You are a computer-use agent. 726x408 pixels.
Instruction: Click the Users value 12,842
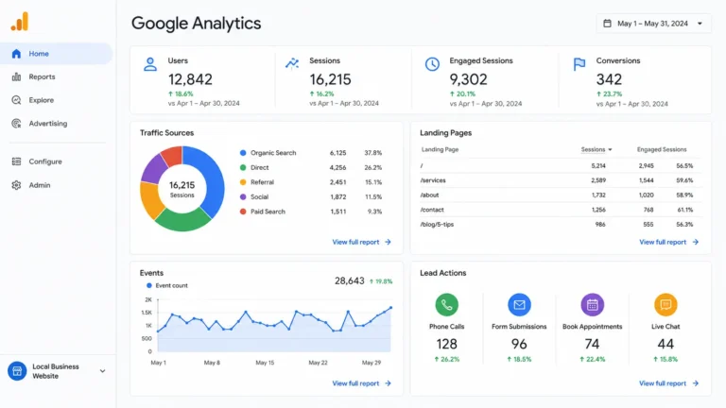(x=190, y=79)
